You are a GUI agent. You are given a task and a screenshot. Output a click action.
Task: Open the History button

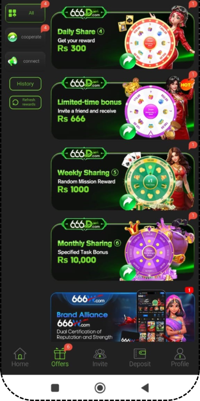tap(25, 84)
